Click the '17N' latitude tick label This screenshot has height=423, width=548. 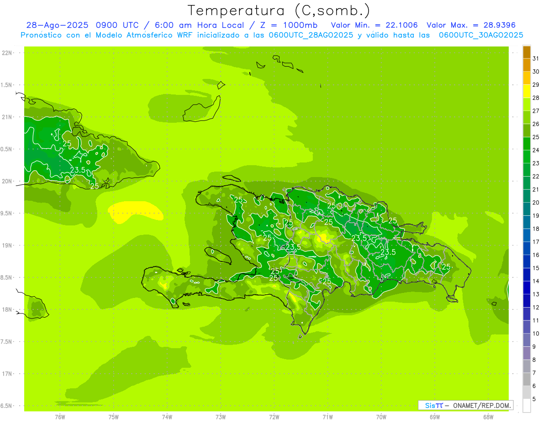[7, 374]
